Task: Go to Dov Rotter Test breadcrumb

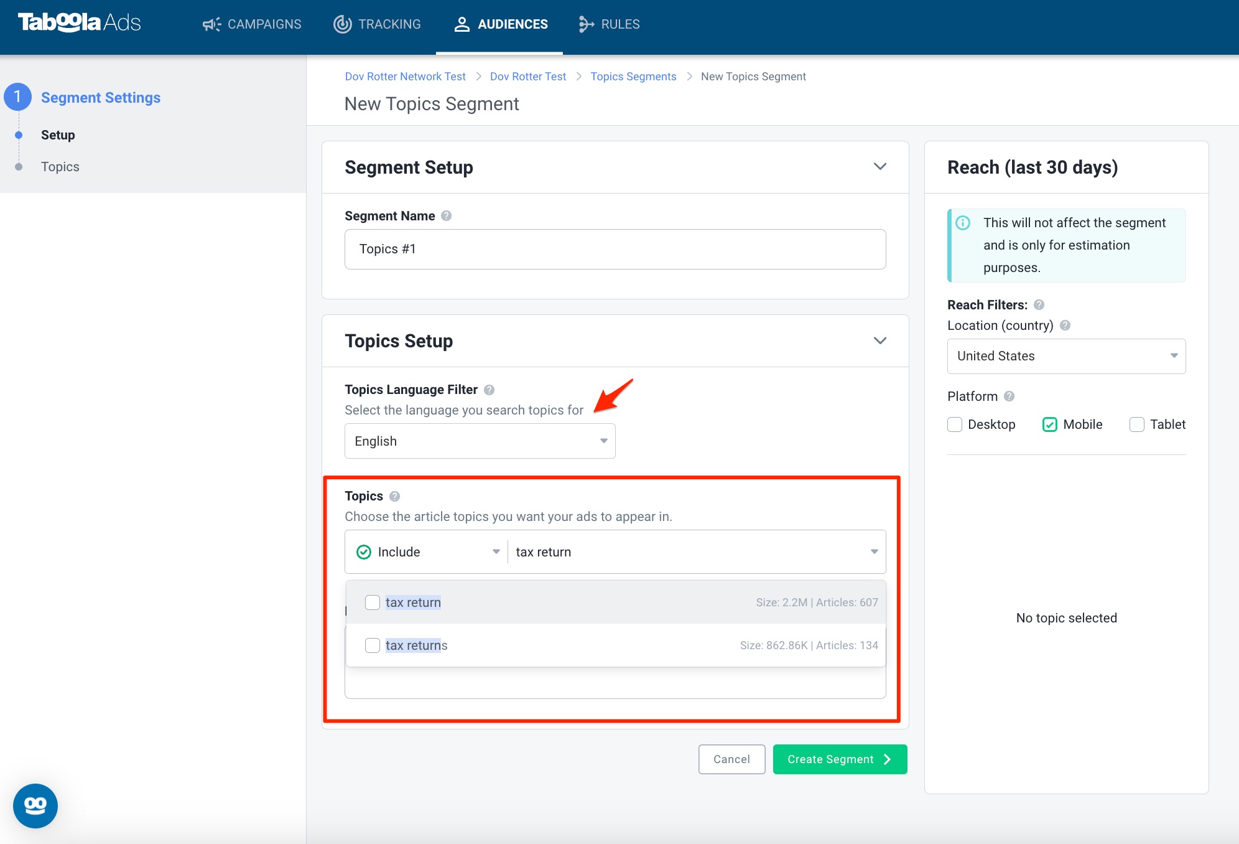Action: tap(528, 77)
